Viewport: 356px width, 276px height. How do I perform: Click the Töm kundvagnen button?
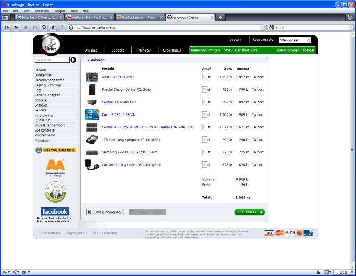point(105,212)
